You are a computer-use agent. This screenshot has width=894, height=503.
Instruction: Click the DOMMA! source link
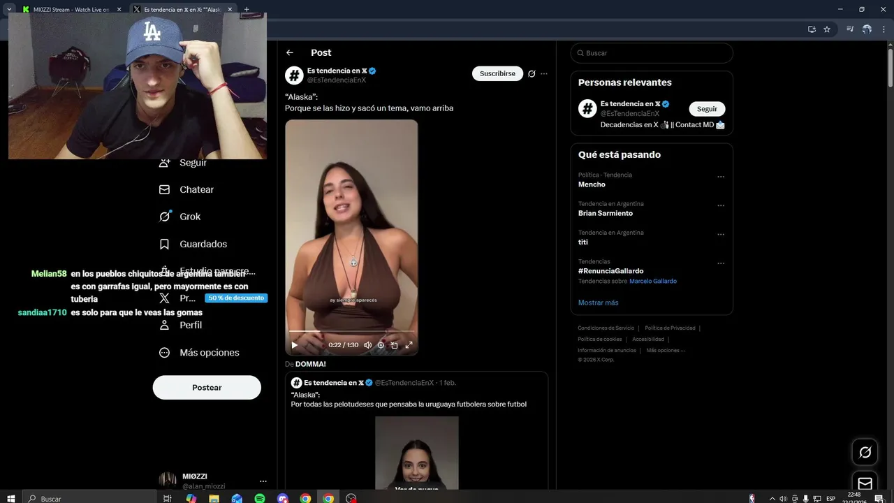tap(310, 364)
